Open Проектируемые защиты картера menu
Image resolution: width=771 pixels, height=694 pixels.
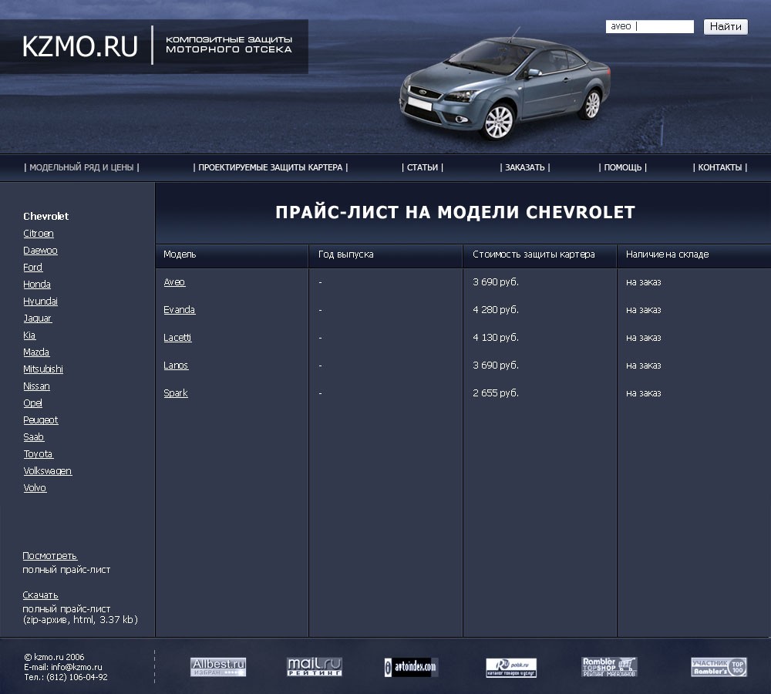point(271,167)
